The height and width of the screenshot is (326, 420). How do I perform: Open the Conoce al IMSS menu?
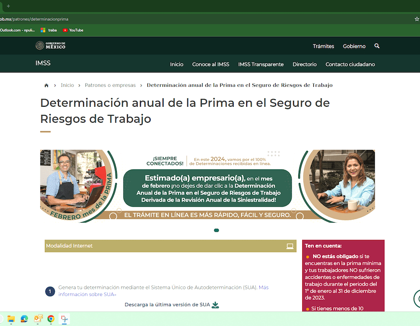(x=210, y=64)
